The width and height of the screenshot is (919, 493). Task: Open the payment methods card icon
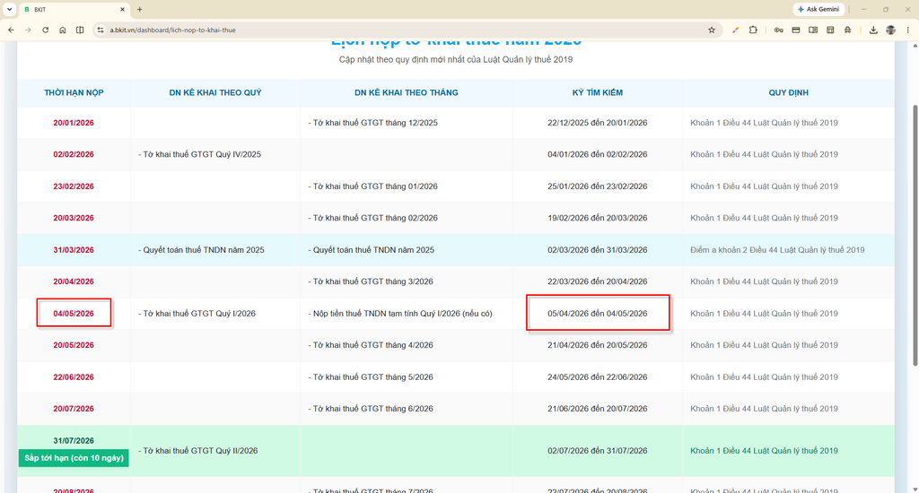[x=796, y=30]
